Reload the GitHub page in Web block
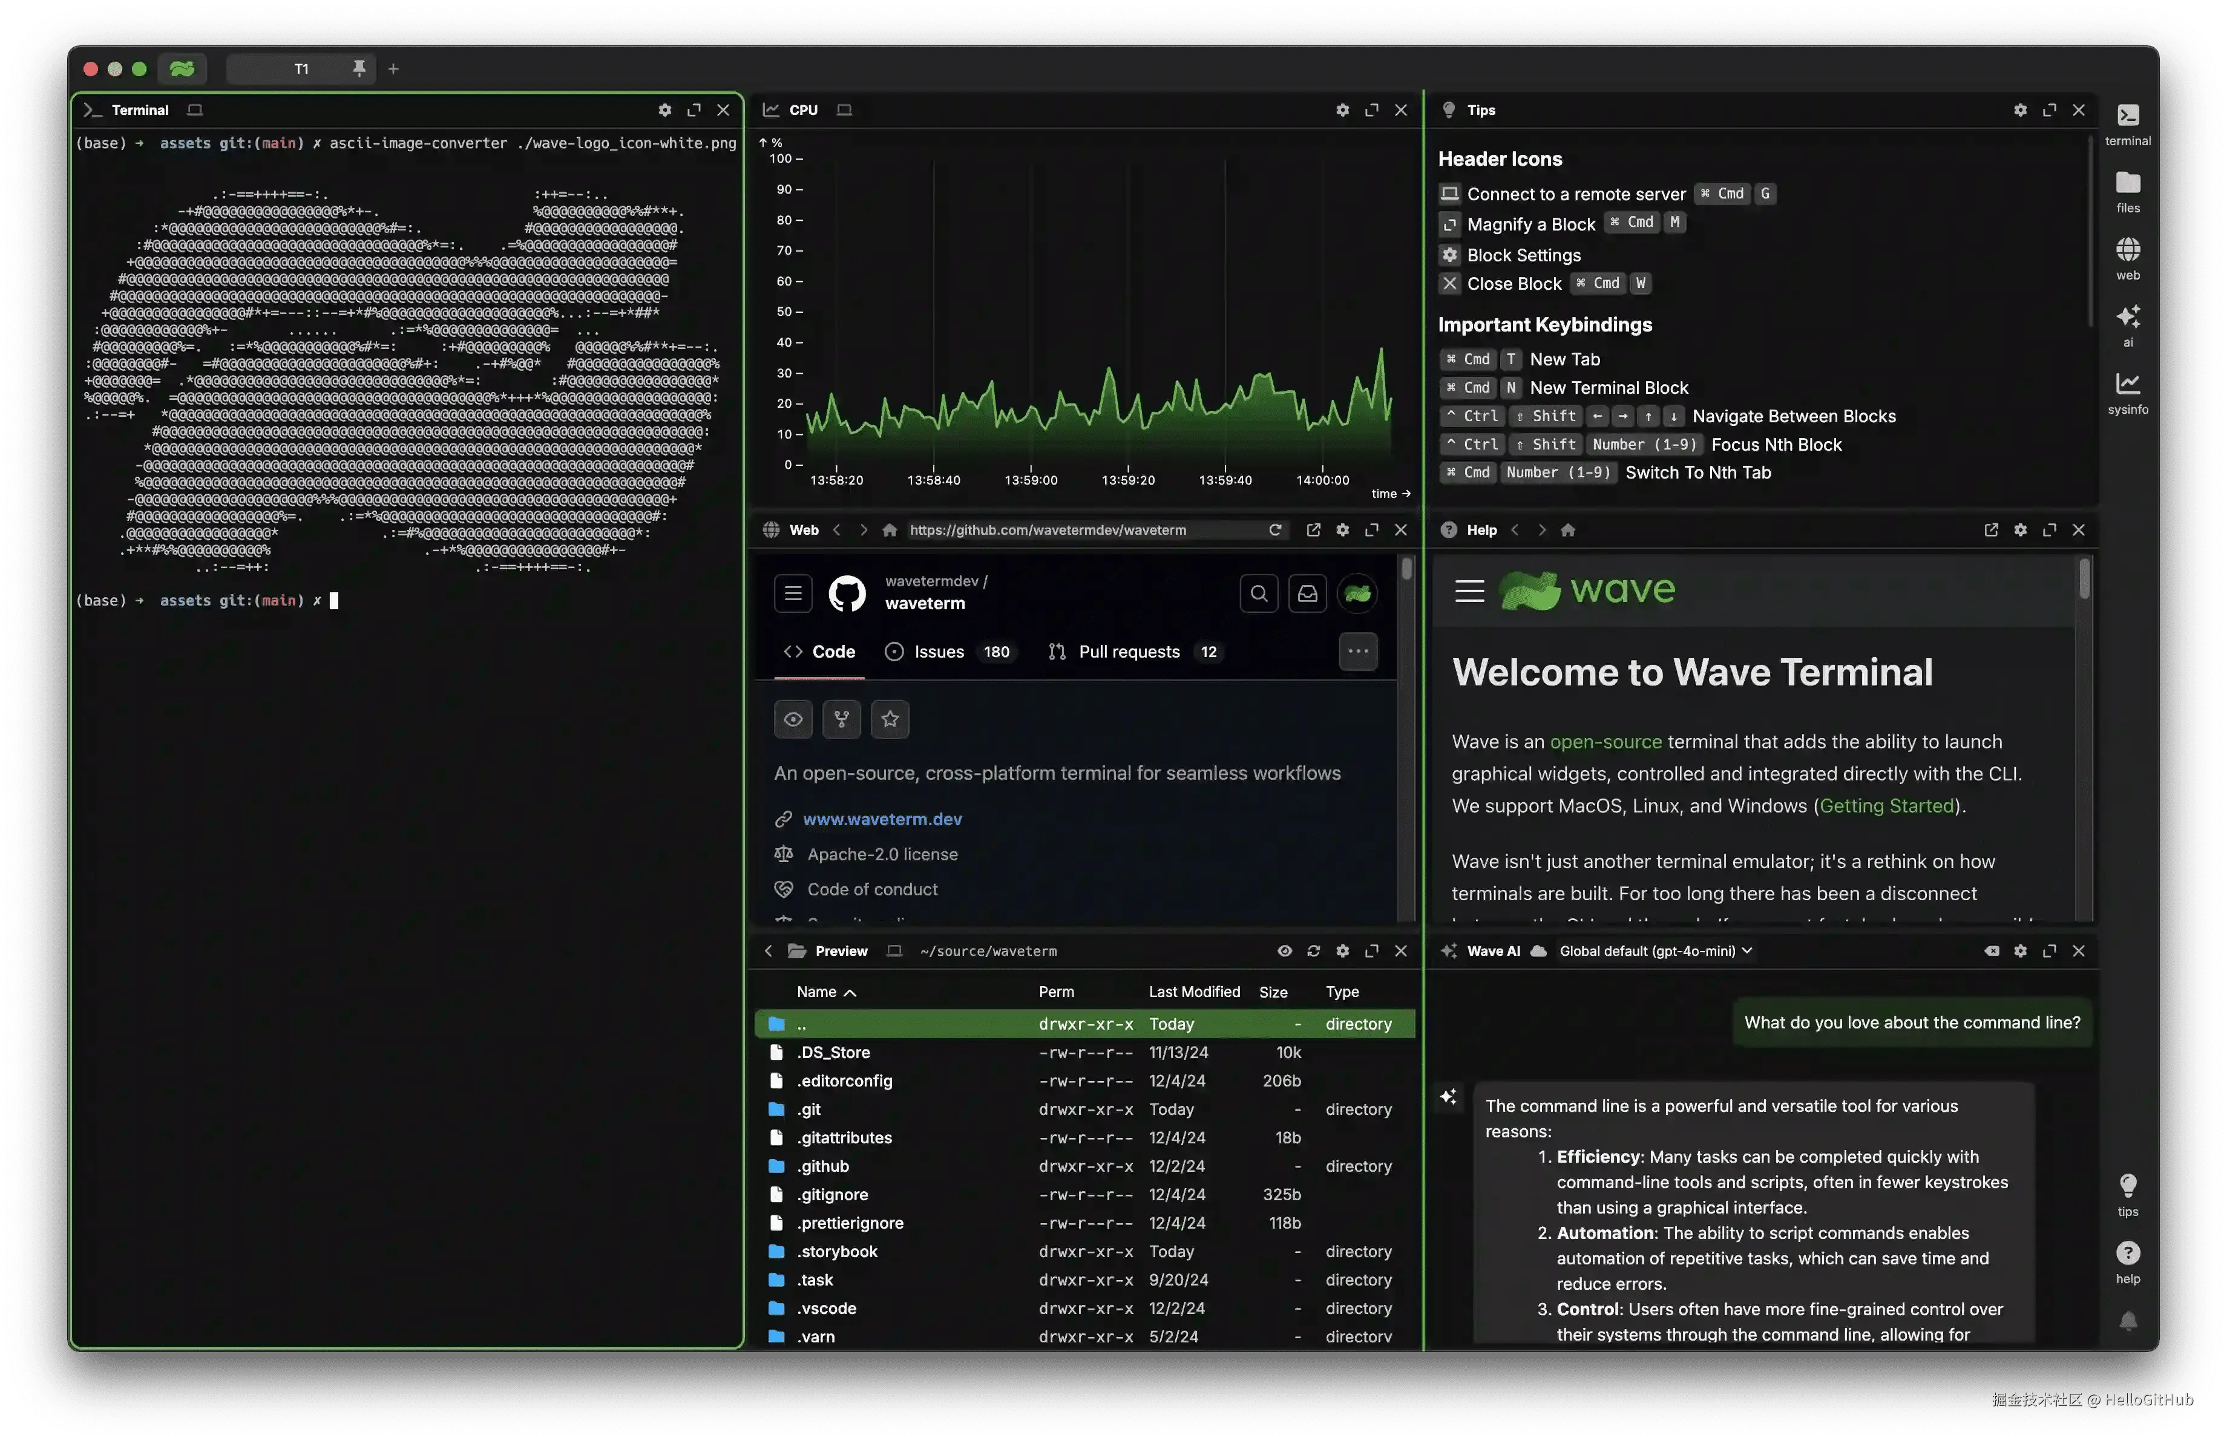Screen dimensions: 2227x1441 coord(1274,530)
